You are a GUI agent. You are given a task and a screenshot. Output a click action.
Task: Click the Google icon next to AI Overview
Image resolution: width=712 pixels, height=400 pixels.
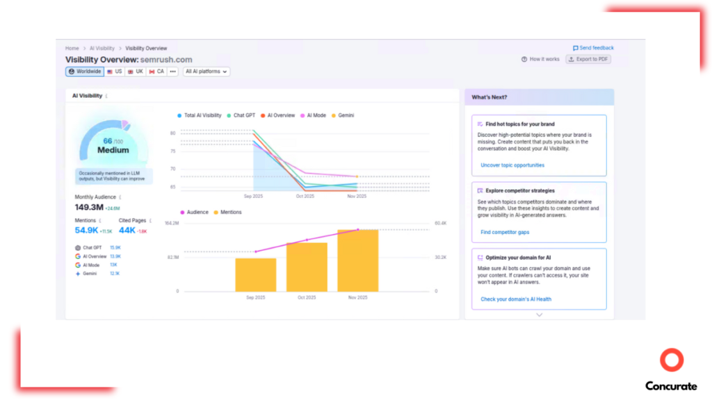point(78,256)
